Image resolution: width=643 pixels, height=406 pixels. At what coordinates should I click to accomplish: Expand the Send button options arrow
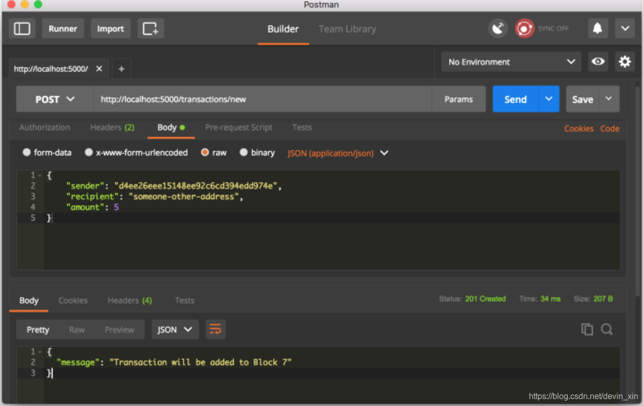549,99
